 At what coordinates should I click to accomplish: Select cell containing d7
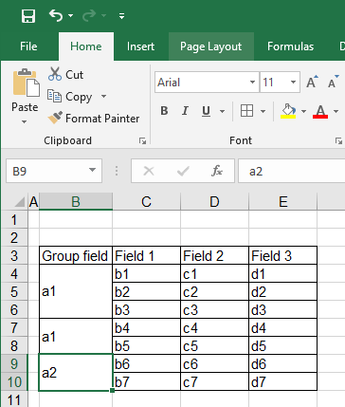[283, 381]
